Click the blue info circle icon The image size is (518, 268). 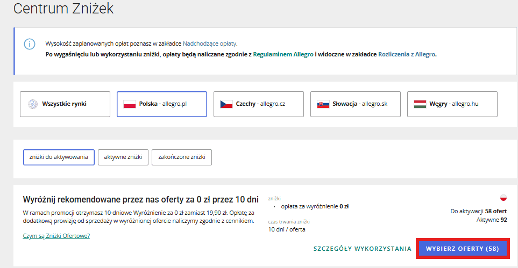tap(30, 44)
